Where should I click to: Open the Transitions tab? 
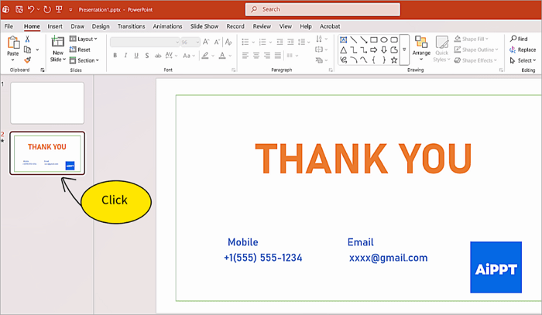[131, 26]
